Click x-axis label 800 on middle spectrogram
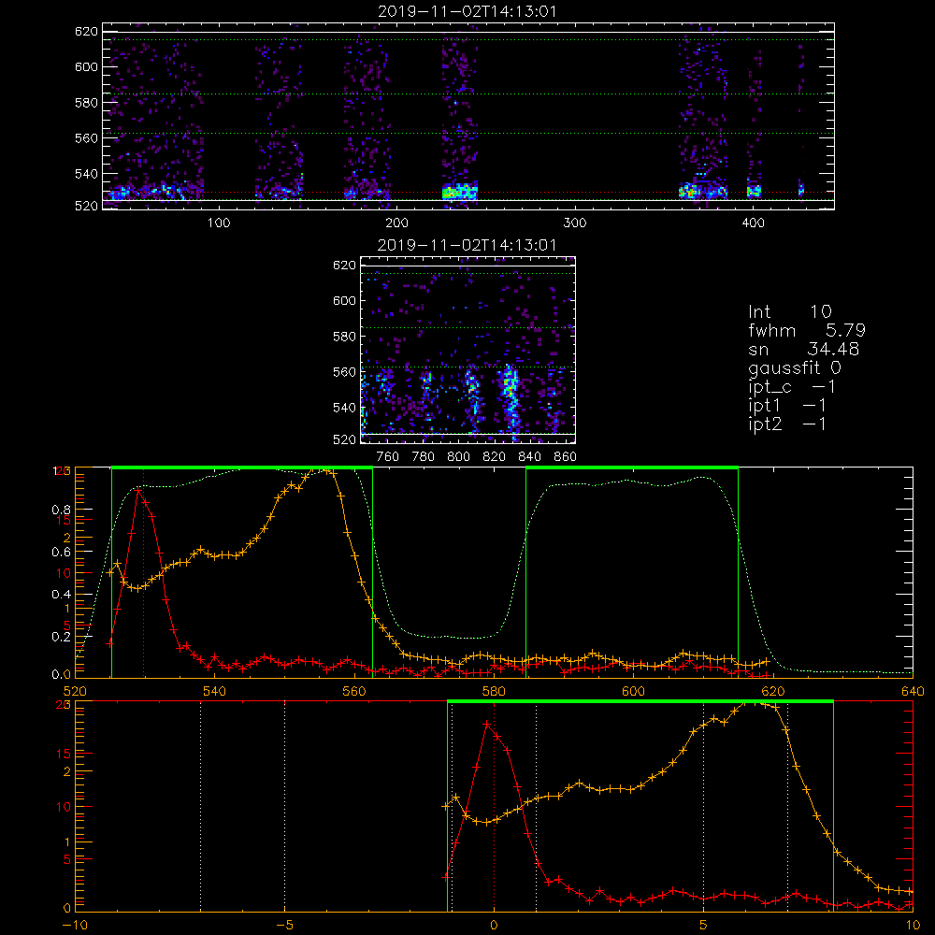The image size is (935, 935). 458,456
